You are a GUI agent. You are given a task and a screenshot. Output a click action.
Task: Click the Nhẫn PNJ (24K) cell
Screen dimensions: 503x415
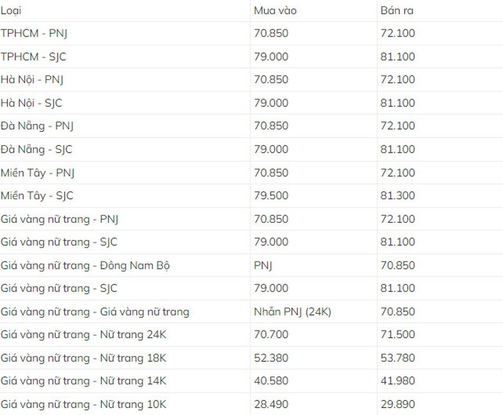tap(293, 312)
